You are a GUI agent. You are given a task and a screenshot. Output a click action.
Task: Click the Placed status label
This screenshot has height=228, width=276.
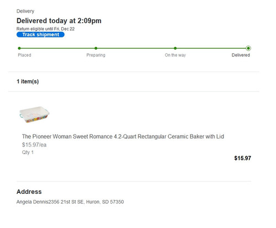(x=24, y=55)
